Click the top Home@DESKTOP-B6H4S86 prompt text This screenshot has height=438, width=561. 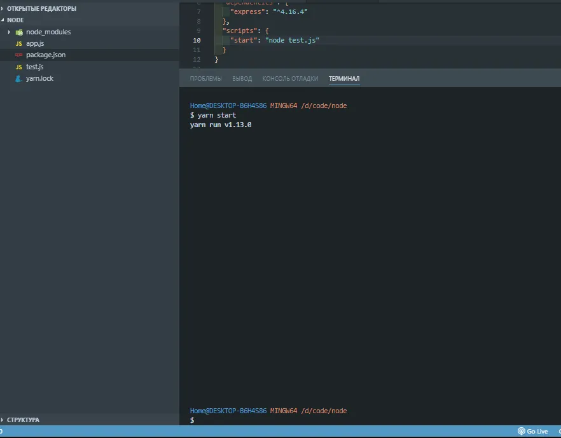point(228,106)
